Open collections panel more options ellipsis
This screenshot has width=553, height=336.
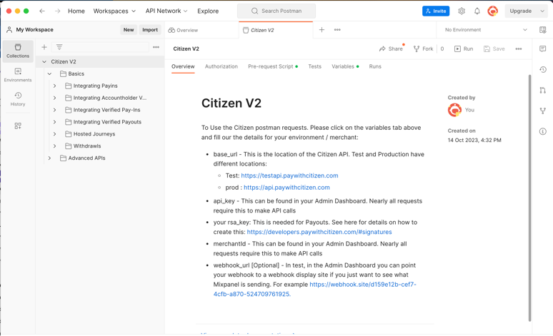[156, 47]
